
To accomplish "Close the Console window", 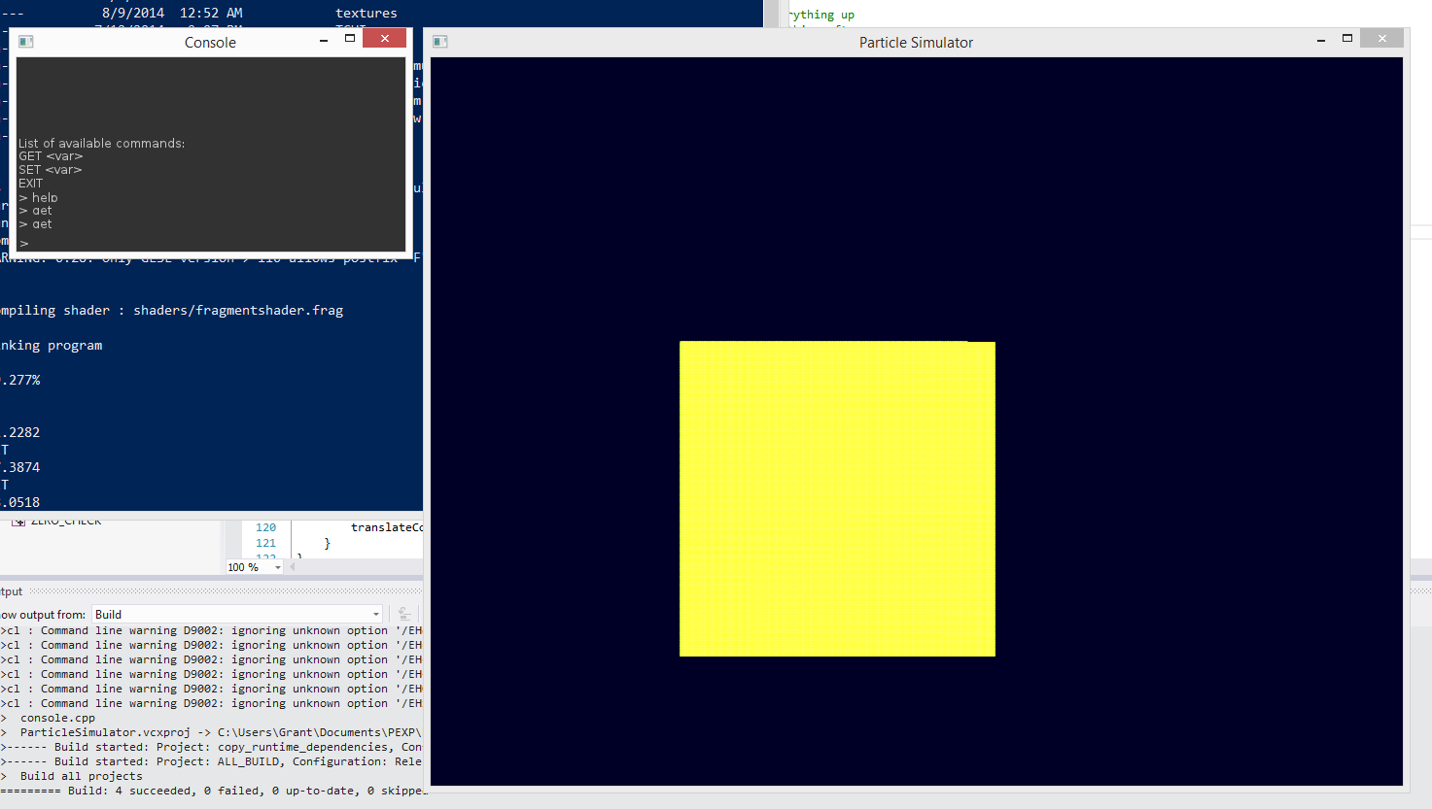I will [385, 38].
